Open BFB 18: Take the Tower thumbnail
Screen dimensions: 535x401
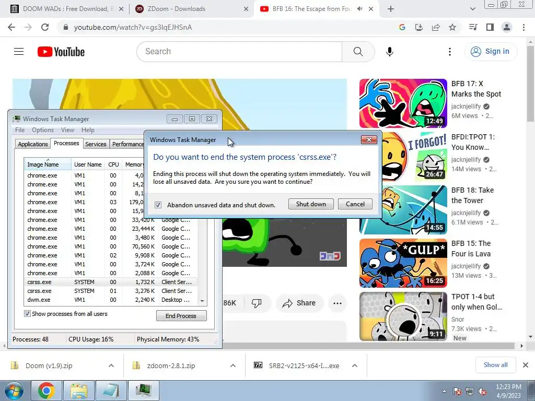point(403,210)
